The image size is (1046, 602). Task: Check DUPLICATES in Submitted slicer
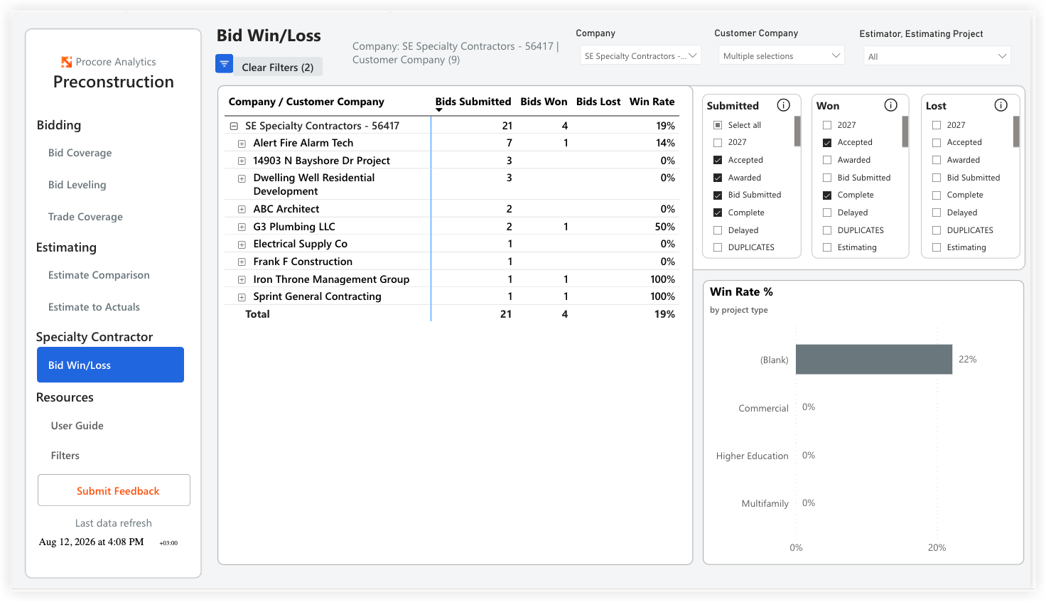(718, 247)
